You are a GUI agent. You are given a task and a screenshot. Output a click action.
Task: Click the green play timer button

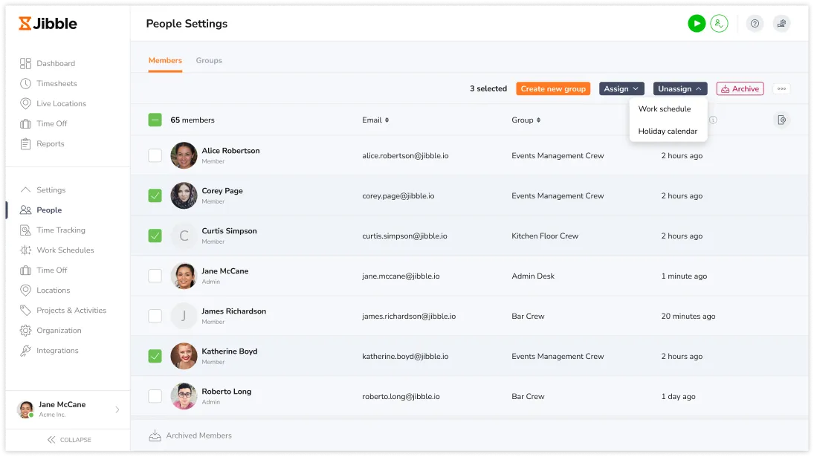point(696,24)
